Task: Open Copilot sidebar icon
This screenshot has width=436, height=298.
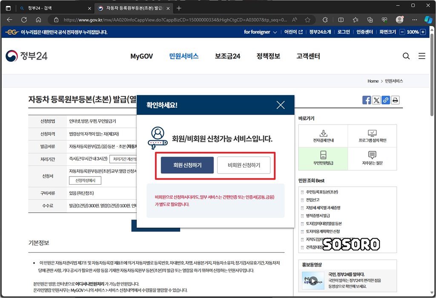Action: click(x=428, y=20)
